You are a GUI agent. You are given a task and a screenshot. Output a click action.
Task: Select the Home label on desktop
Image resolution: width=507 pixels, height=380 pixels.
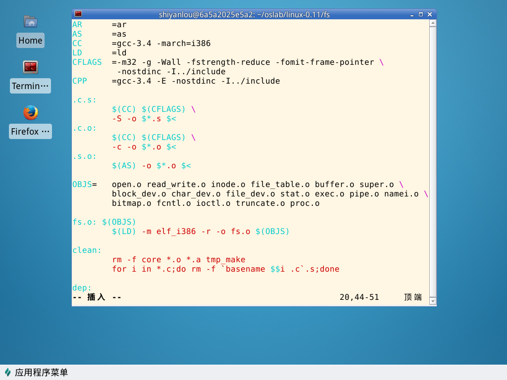(x=30, y=41)
